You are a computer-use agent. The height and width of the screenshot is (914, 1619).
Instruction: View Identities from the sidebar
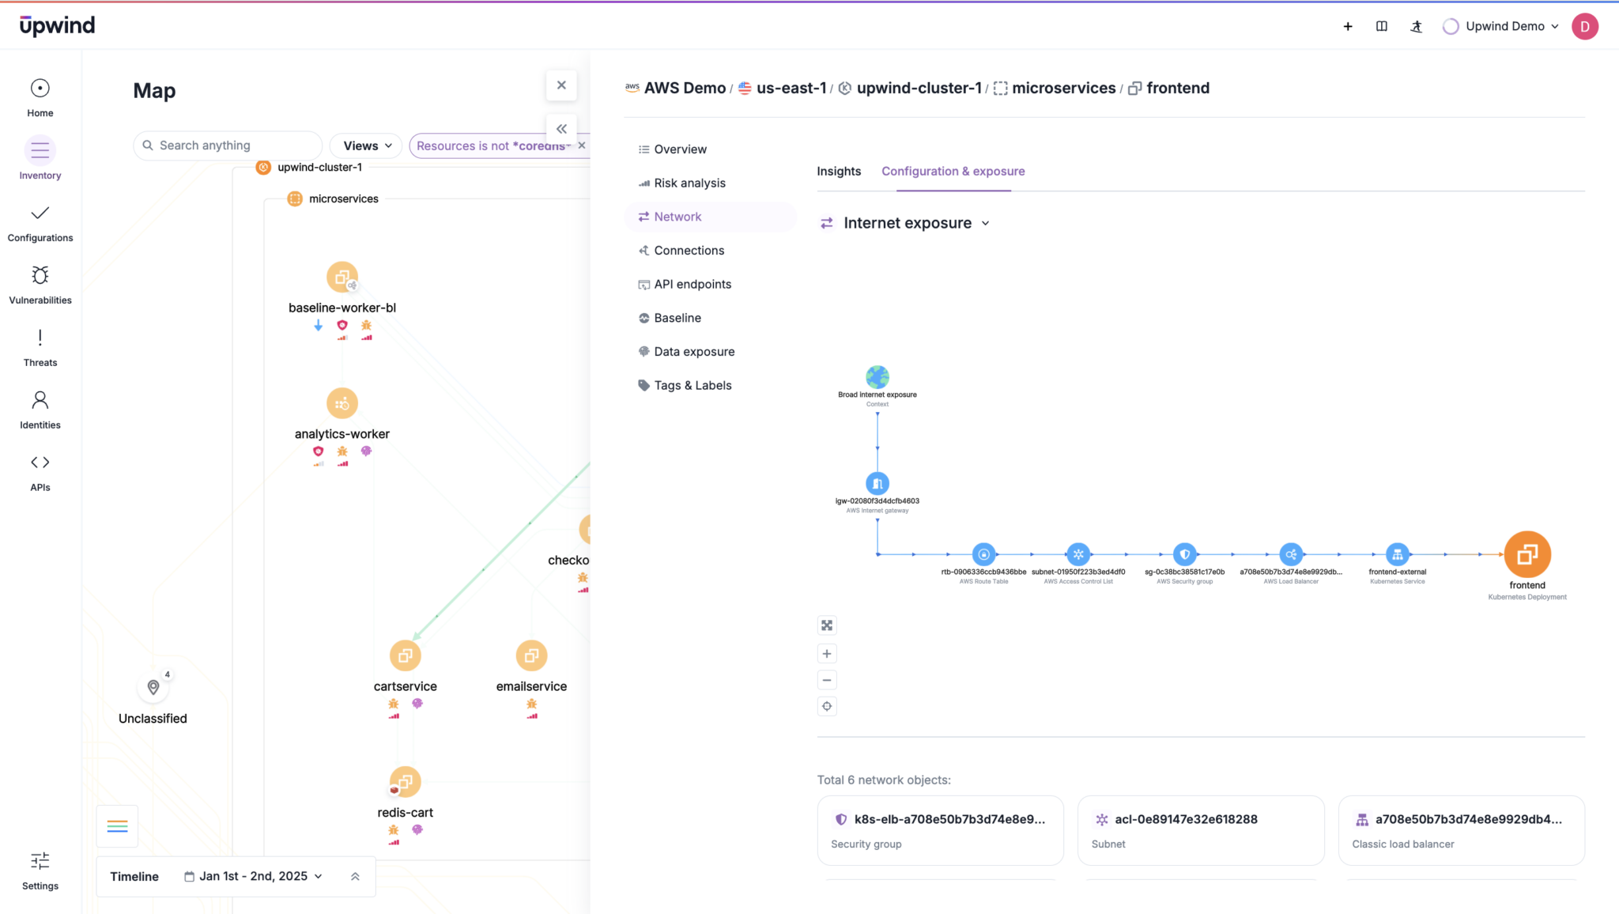pyautogui.click(x=40, y=408)
